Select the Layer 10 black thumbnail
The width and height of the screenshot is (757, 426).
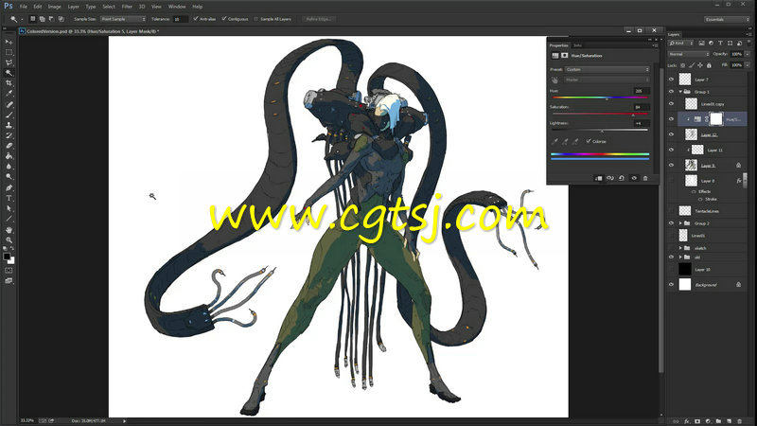685,269
